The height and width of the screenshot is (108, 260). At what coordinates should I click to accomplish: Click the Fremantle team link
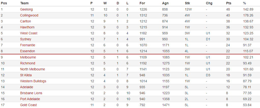pyautogui.click(x=28, y=45)
